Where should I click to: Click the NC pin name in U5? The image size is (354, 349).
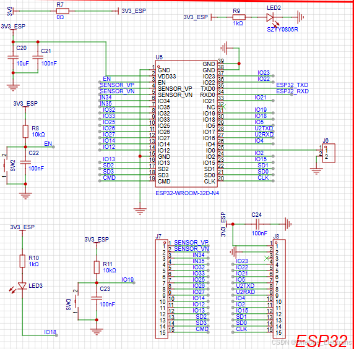[x=211, y=107]
